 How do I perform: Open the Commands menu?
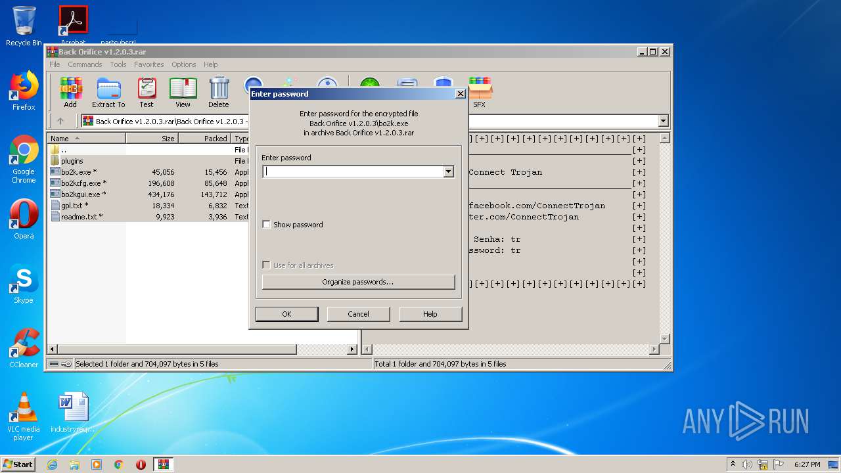(85, 64)
